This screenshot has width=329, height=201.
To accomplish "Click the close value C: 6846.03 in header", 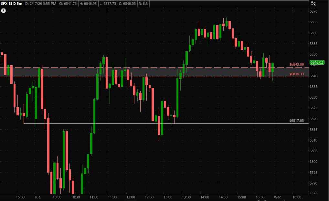I will coord(127,4).
